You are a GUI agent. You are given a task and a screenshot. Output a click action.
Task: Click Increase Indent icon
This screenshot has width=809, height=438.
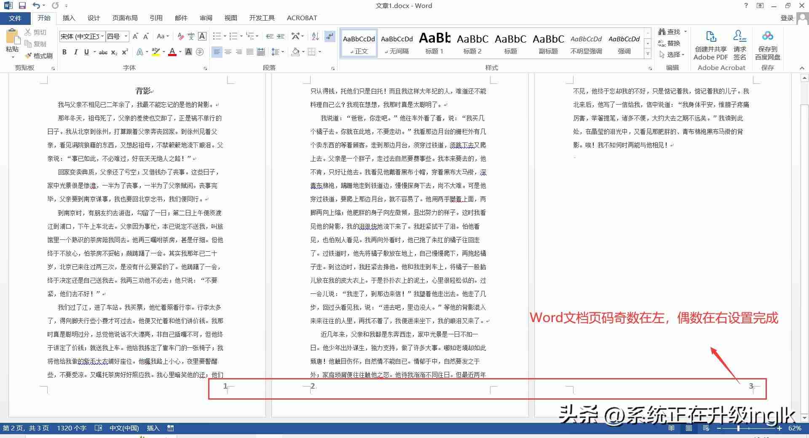(x=281, y=36)
